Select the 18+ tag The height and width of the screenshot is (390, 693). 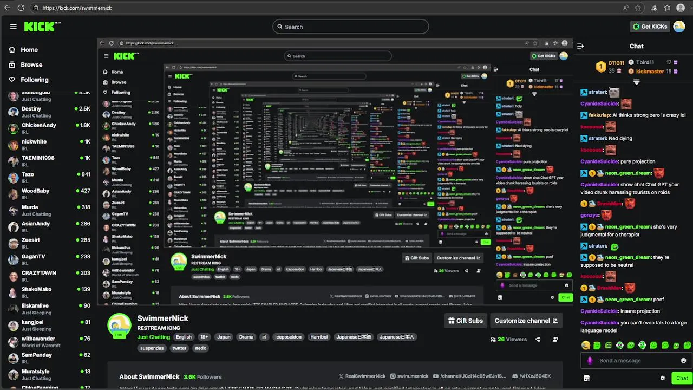point(204,337)
